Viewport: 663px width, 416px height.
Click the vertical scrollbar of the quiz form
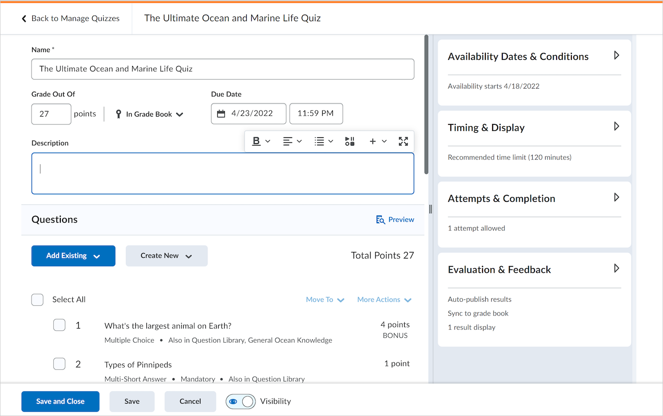coord(426,105)
